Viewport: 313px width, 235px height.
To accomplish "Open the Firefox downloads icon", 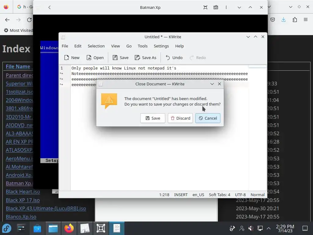I will (283, 20).
